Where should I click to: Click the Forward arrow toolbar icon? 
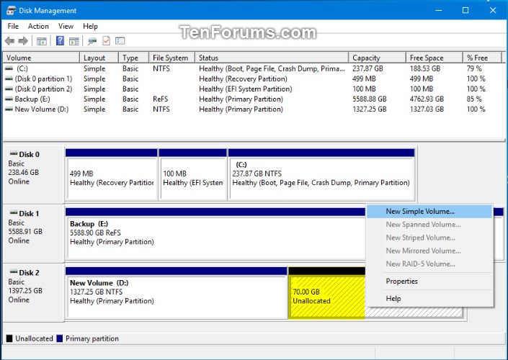click(23, 41)
